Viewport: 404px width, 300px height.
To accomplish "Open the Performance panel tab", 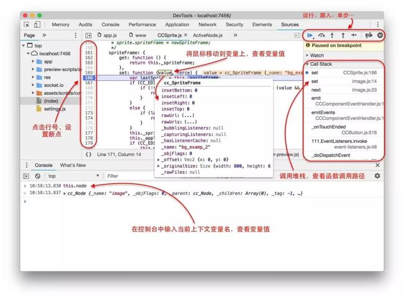I will (142, 24).
